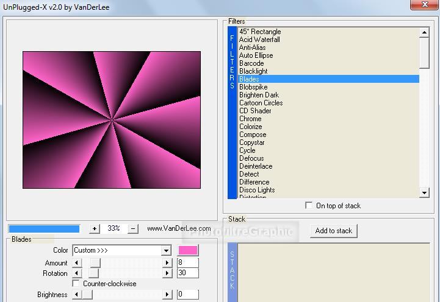Check the On top of stack option

click(309, 206)
